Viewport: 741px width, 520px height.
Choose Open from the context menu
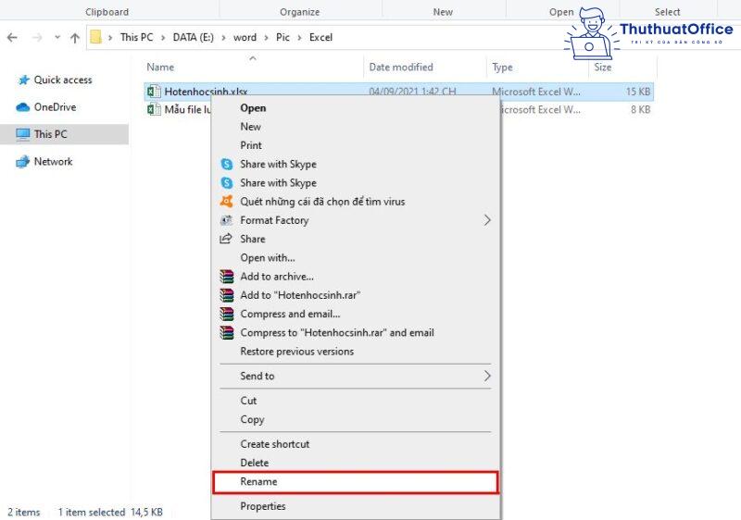pos(253,108)
